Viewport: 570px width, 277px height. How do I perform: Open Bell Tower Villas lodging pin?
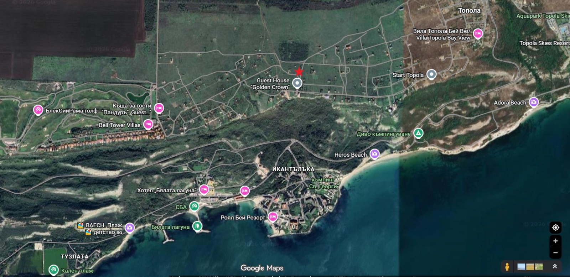(148, 124)
